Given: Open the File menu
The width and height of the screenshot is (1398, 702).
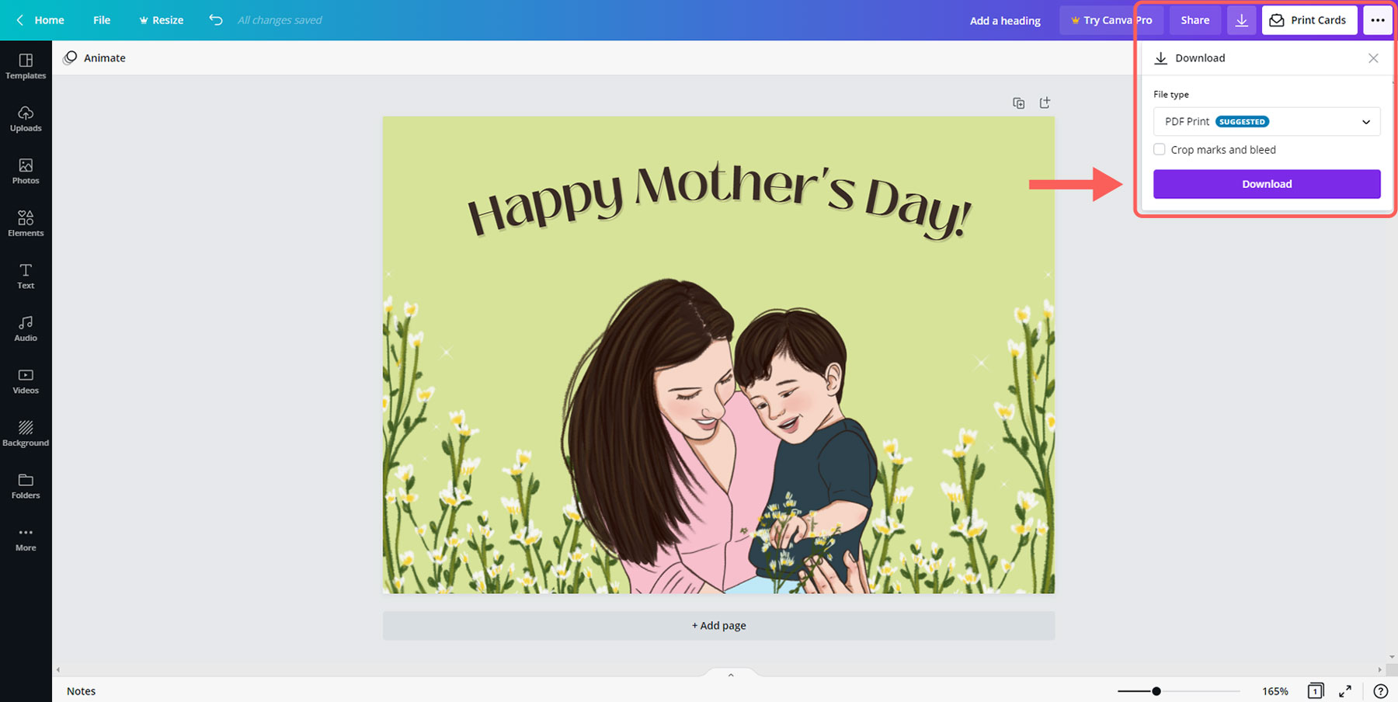Looking at the screenshot, I should (x=102, y=20).
